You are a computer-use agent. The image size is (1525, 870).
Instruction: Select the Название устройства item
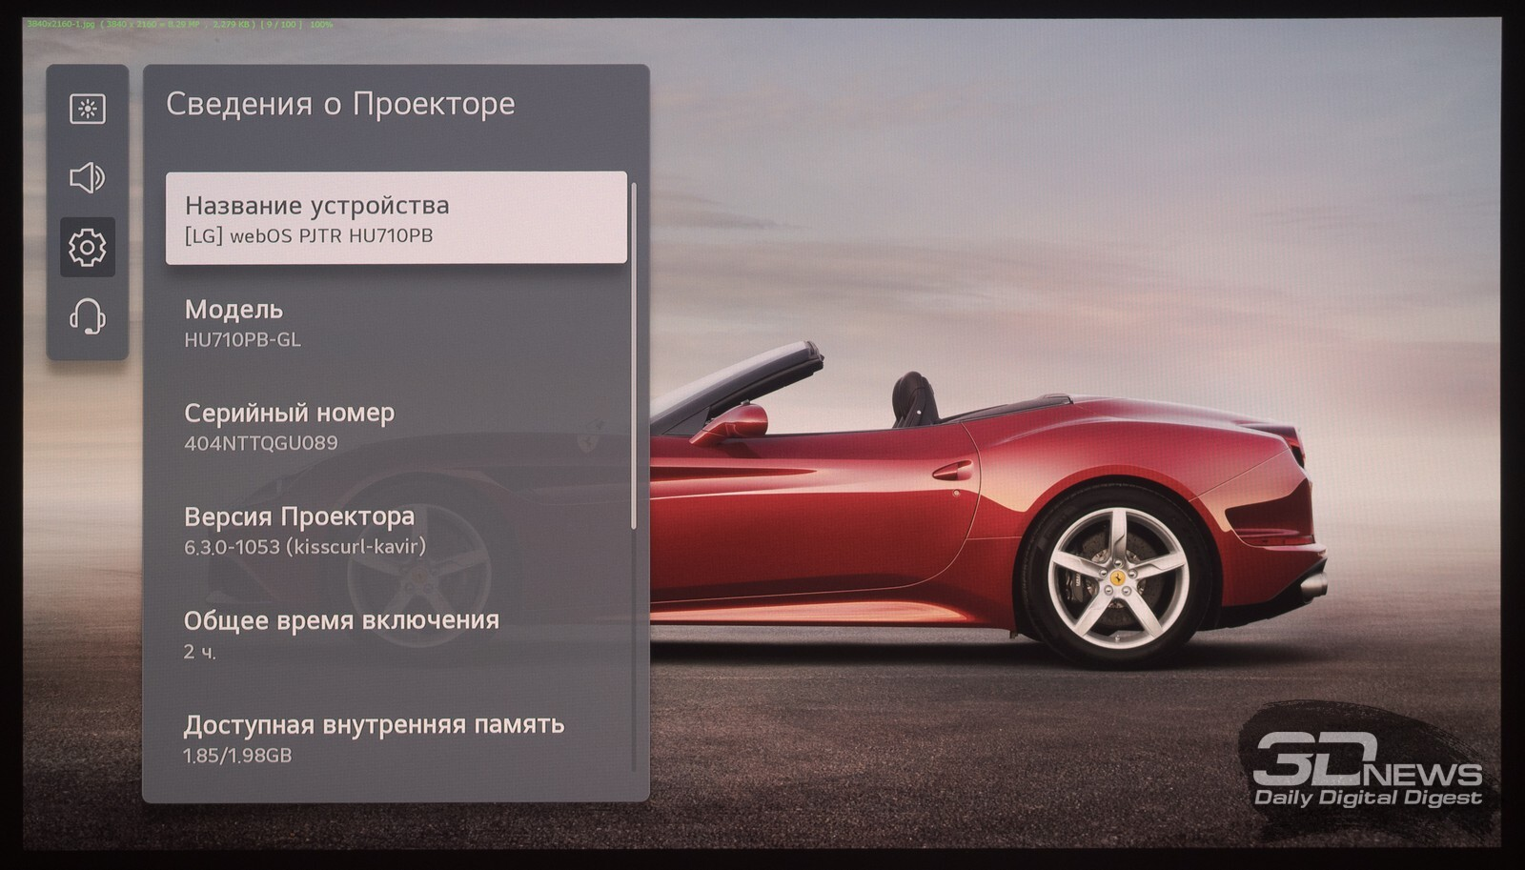396,218
